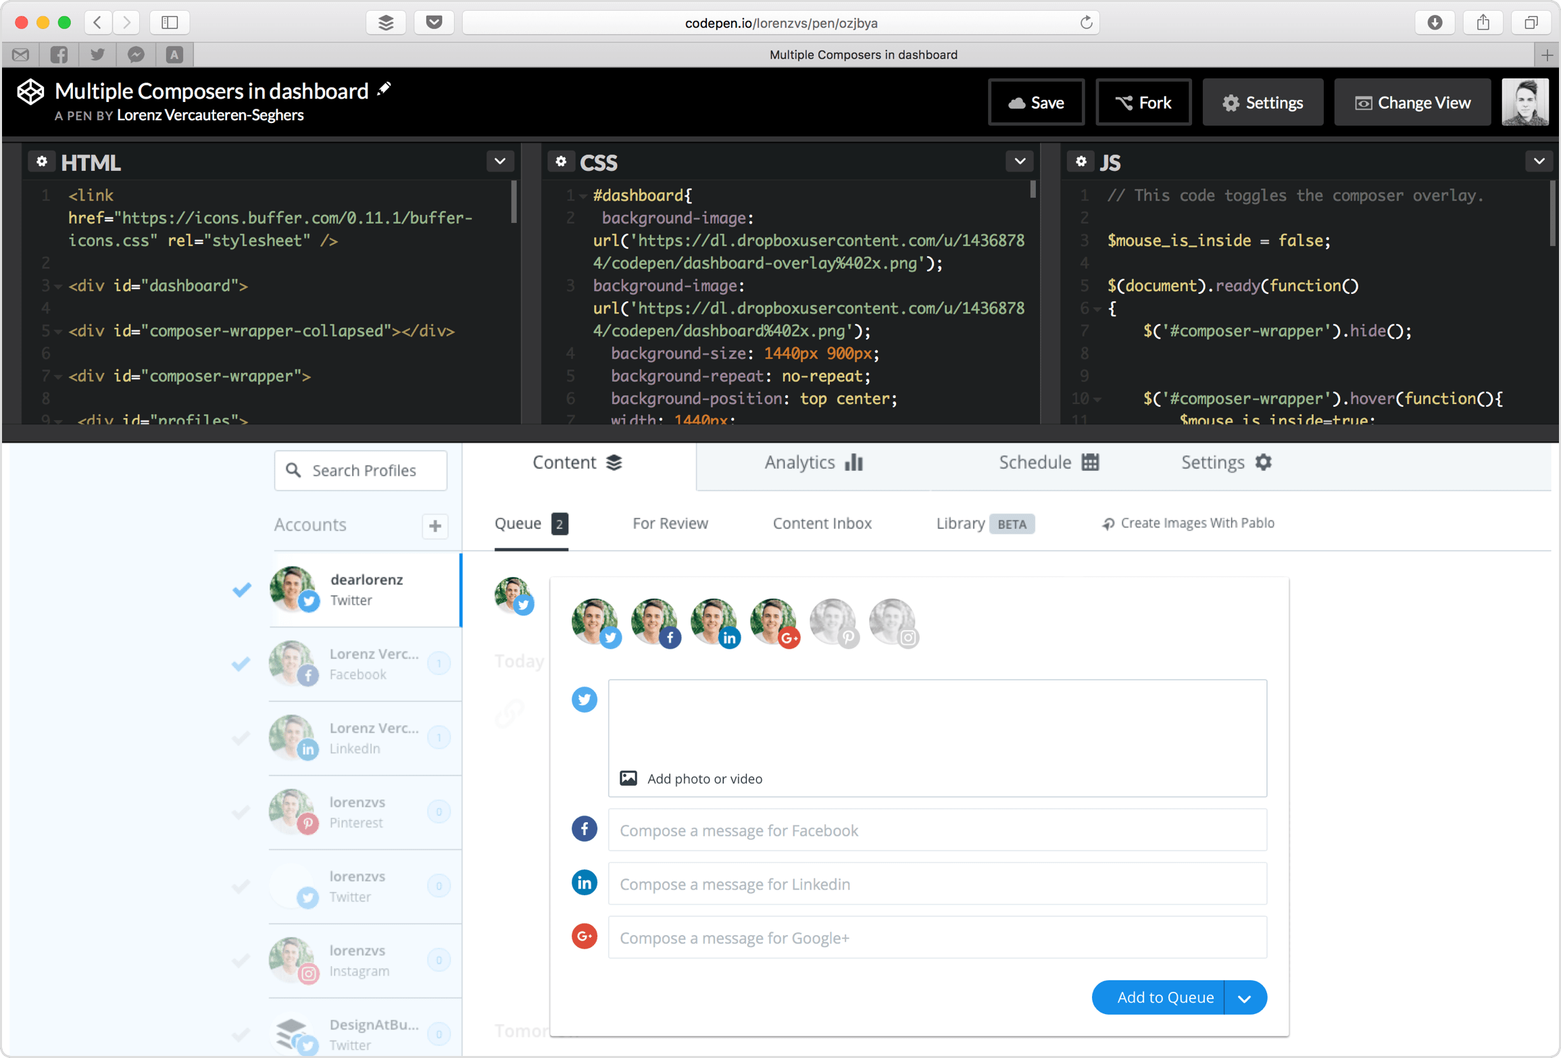Image resolution: width=1561 pixels, height=1058 pixels.
Task: Uncheck the Lorenz Verc Facebook account
Action: click(241, 663)
